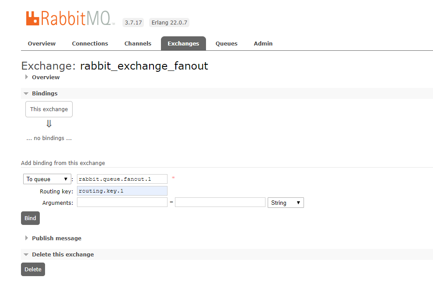Focus the Arguments value input field
Image resolution: width=433 pixels, height=284 pixels.
(220, 203)
